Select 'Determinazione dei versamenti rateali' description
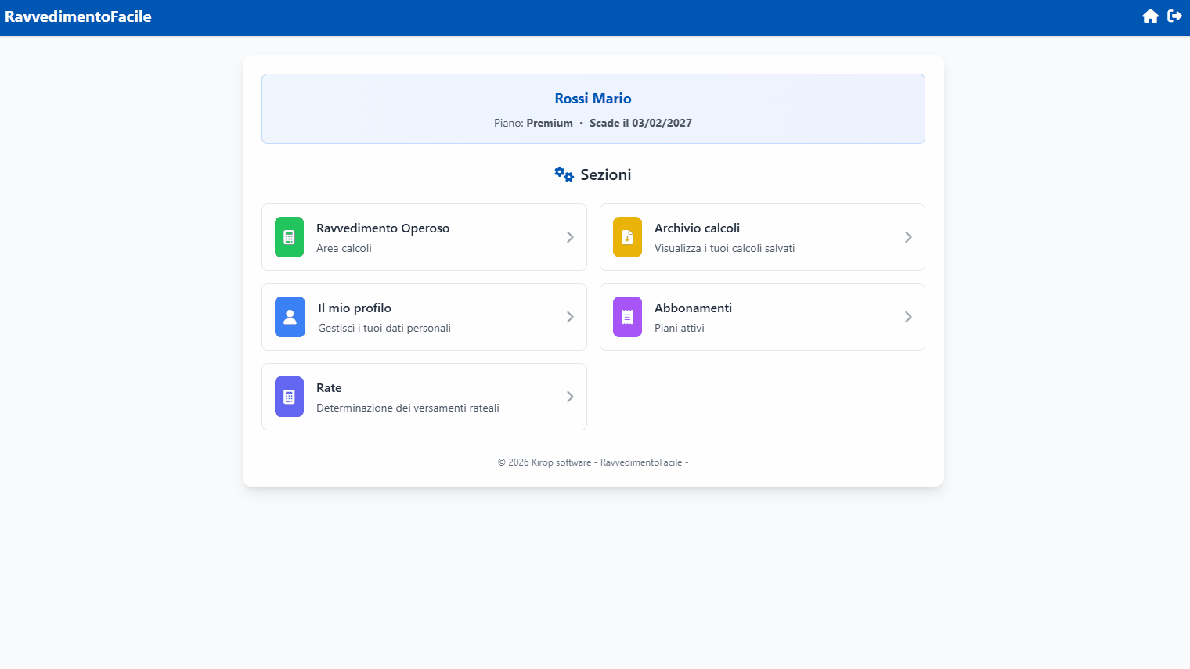The image size is (1190, 669). (x=408, y=408)
